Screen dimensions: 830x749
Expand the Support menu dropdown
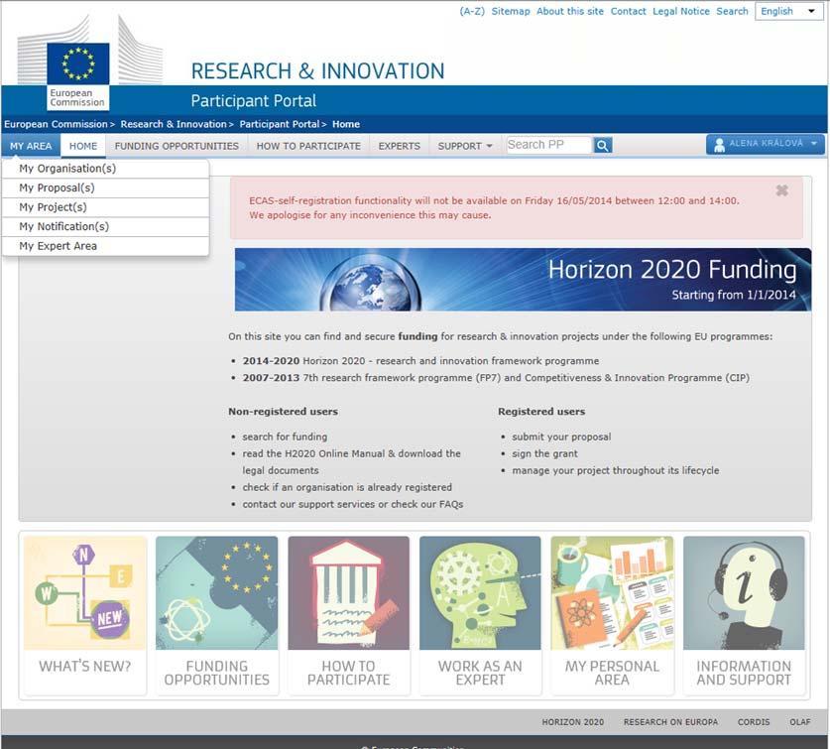[465, 146]
